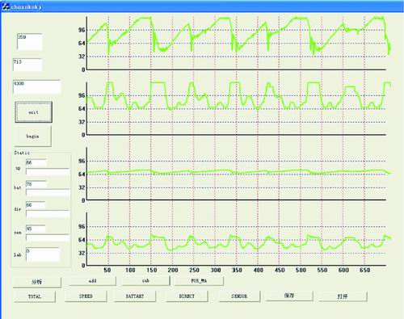Click the Chinese-labeled button above TOTAL
Screen dimensions: 404x319
tap(37, 282)
